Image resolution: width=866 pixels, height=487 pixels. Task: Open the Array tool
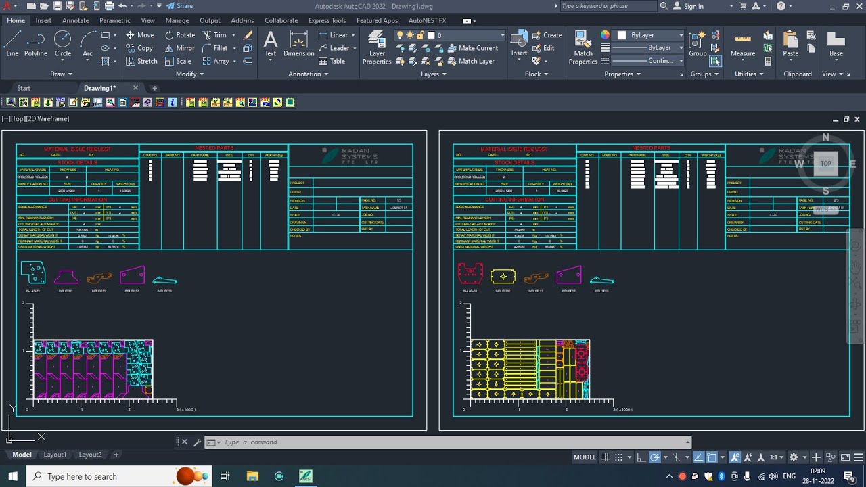tap(216, 61)
